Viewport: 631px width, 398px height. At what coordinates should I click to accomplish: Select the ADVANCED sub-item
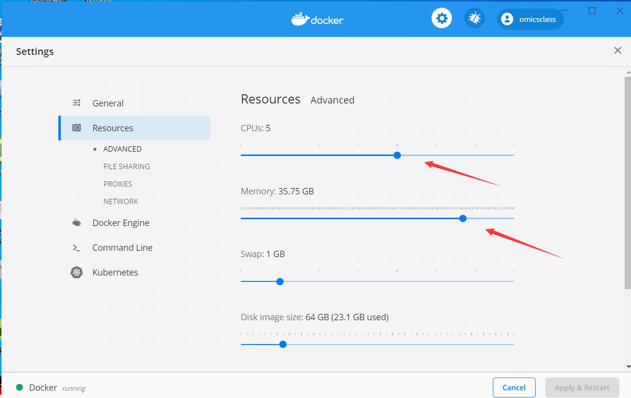[x=122, y=149]
